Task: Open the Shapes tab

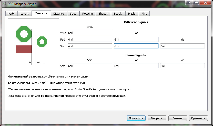Action: (103, 14)
